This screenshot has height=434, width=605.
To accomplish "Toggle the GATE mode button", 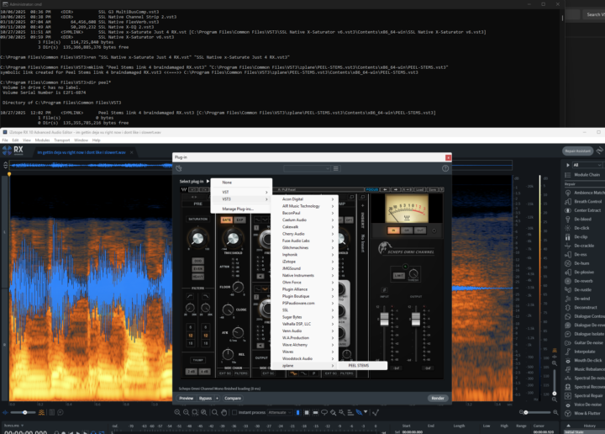I will 227,220.
